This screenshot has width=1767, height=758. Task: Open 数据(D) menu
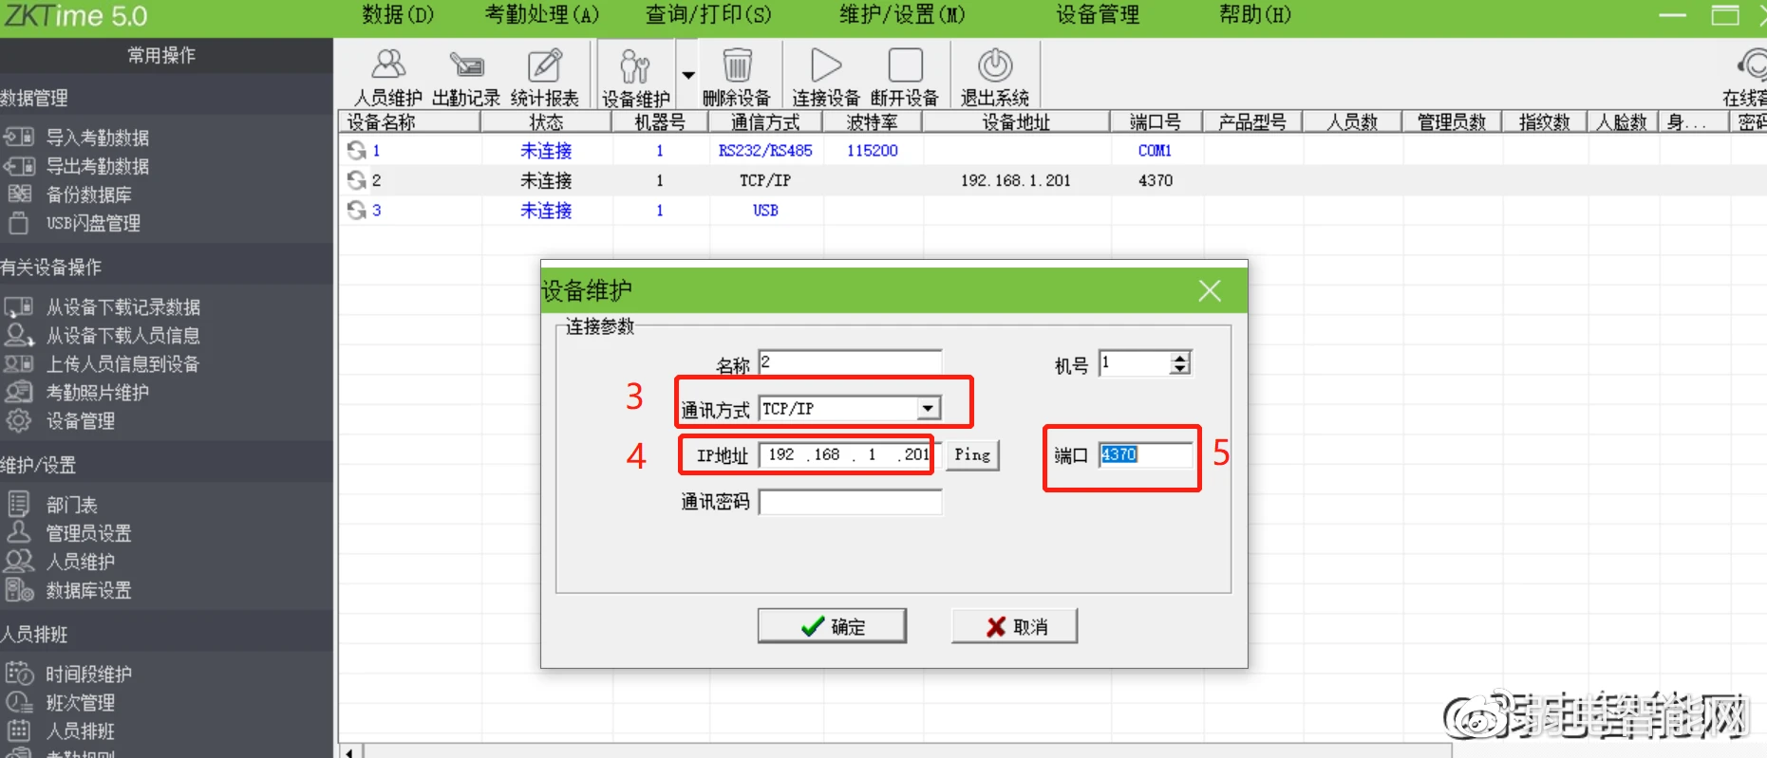[x=398, y=15]
